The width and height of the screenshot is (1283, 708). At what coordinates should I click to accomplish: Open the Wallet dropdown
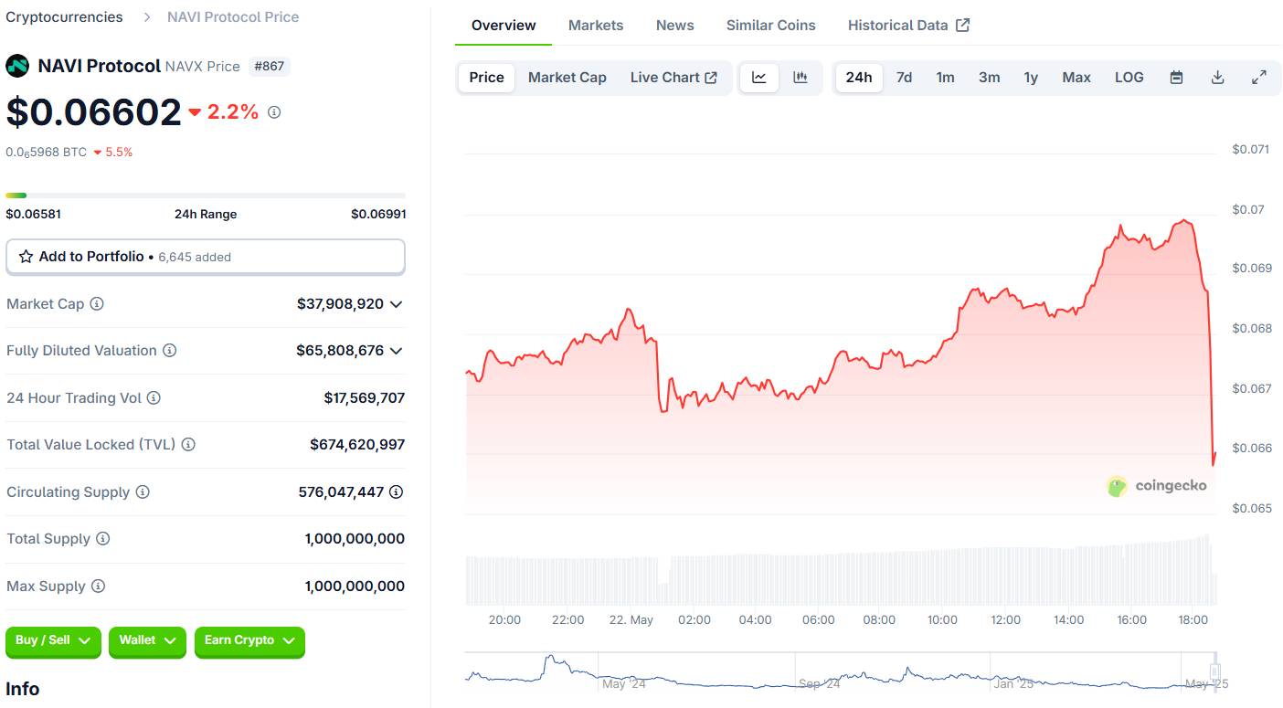[x=147, y=641]
